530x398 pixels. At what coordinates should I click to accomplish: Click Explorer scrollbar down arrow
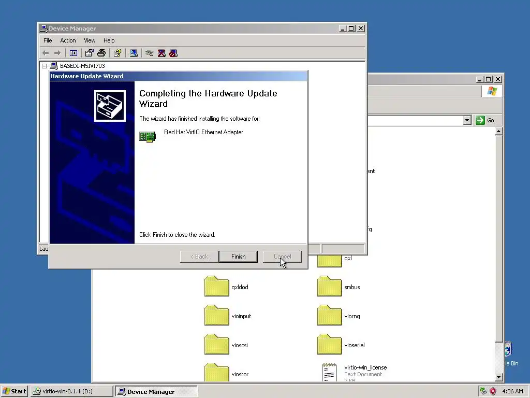[498, 377]
